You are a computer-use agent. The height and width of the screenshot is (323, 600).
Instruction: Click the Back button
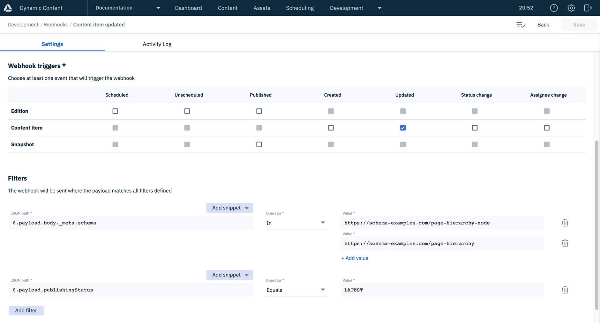543,25
